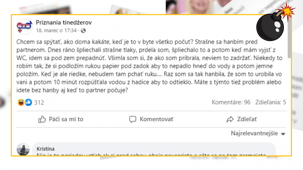
Task: Click the Zdieľať share arrow icon
Action: point(230,119)
